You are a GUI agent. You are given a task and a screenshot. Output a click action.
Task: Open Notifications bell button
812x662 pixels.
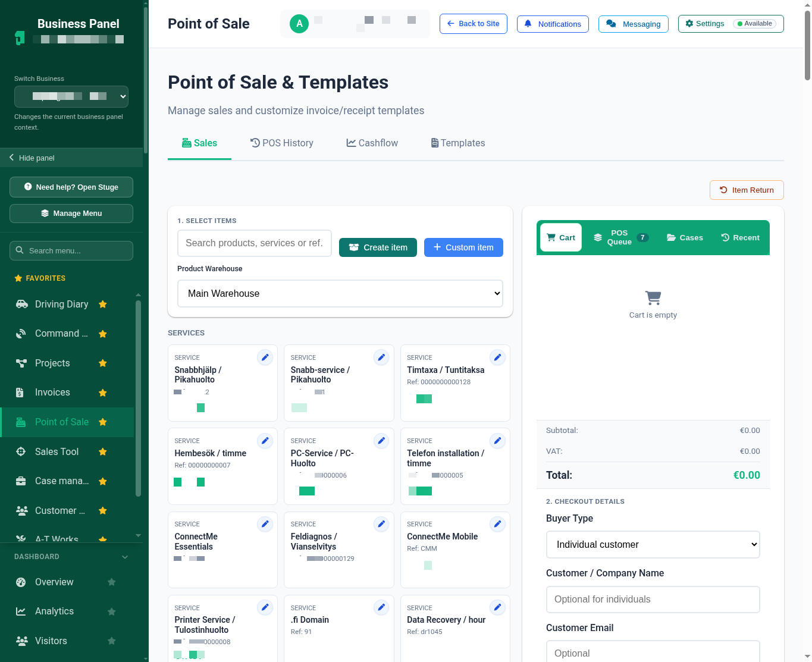[553, 24]
